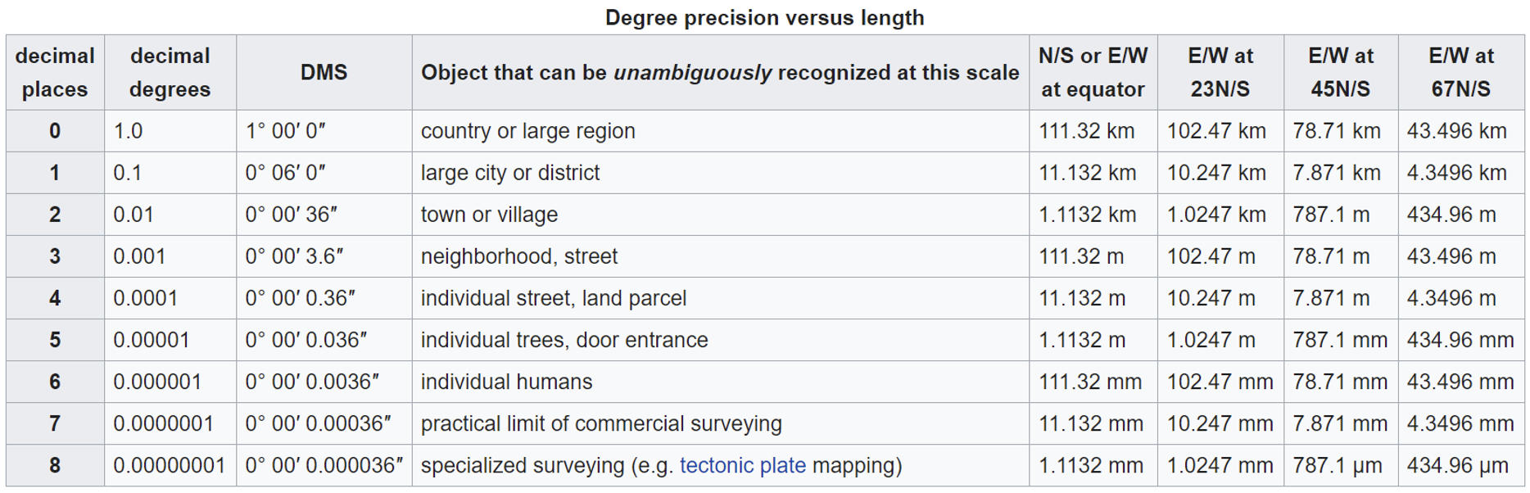The image size is (1530, 493).
Task: Select the 0° 00′ 0.036″ DMS cell
Action: (x=306, y=340)
